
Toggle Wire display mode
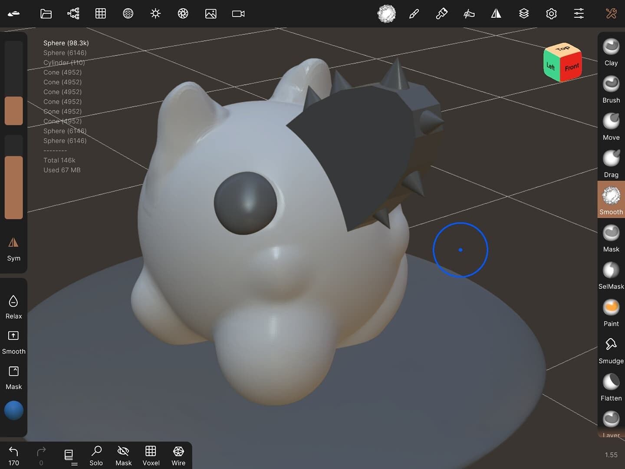[178, 455]
